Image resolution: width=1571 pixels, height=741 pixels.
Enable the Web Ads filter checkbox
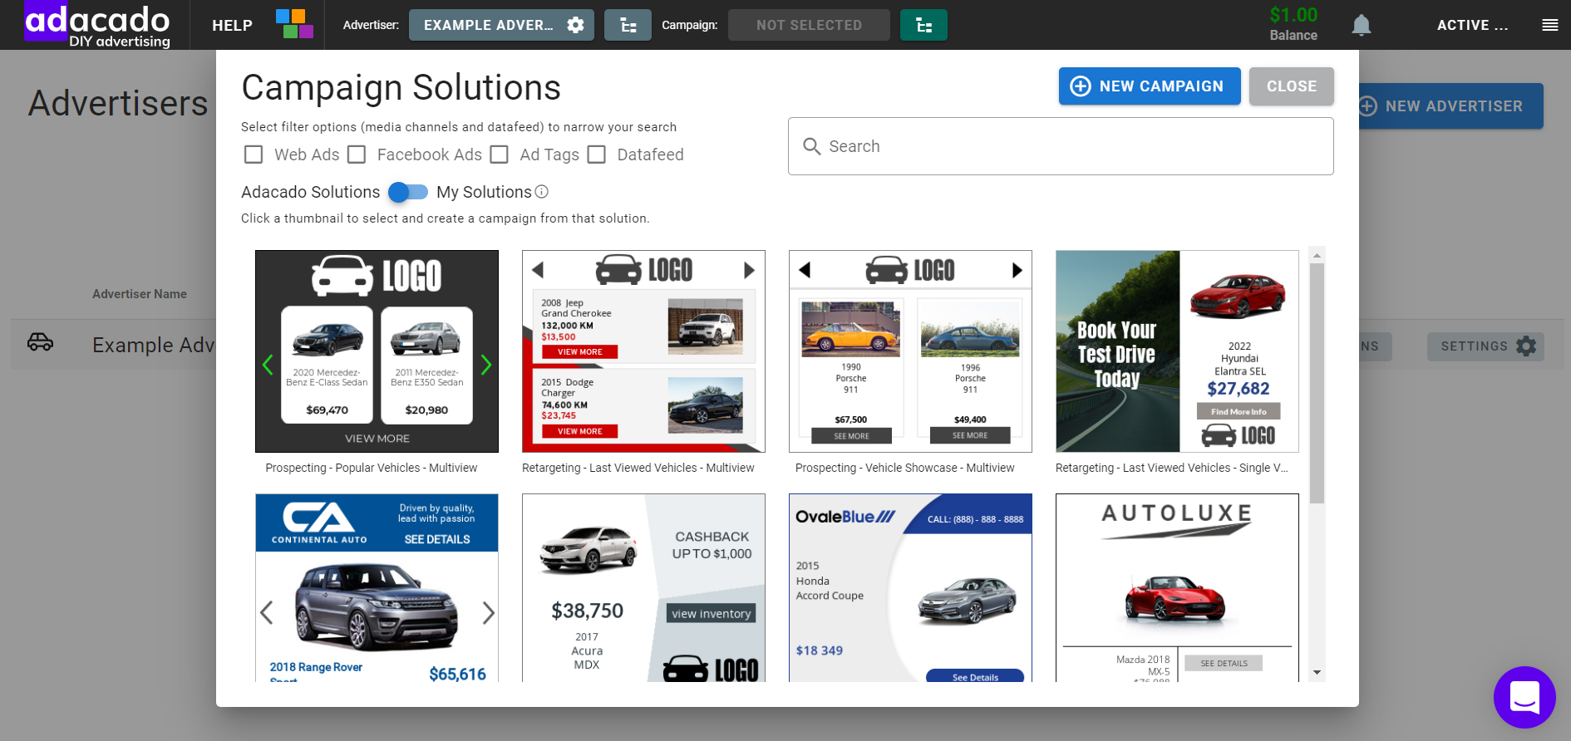[254, 155]
